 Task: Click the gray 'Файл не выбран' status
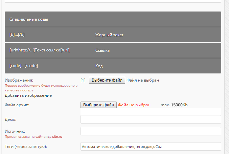[x=143, y=80]
